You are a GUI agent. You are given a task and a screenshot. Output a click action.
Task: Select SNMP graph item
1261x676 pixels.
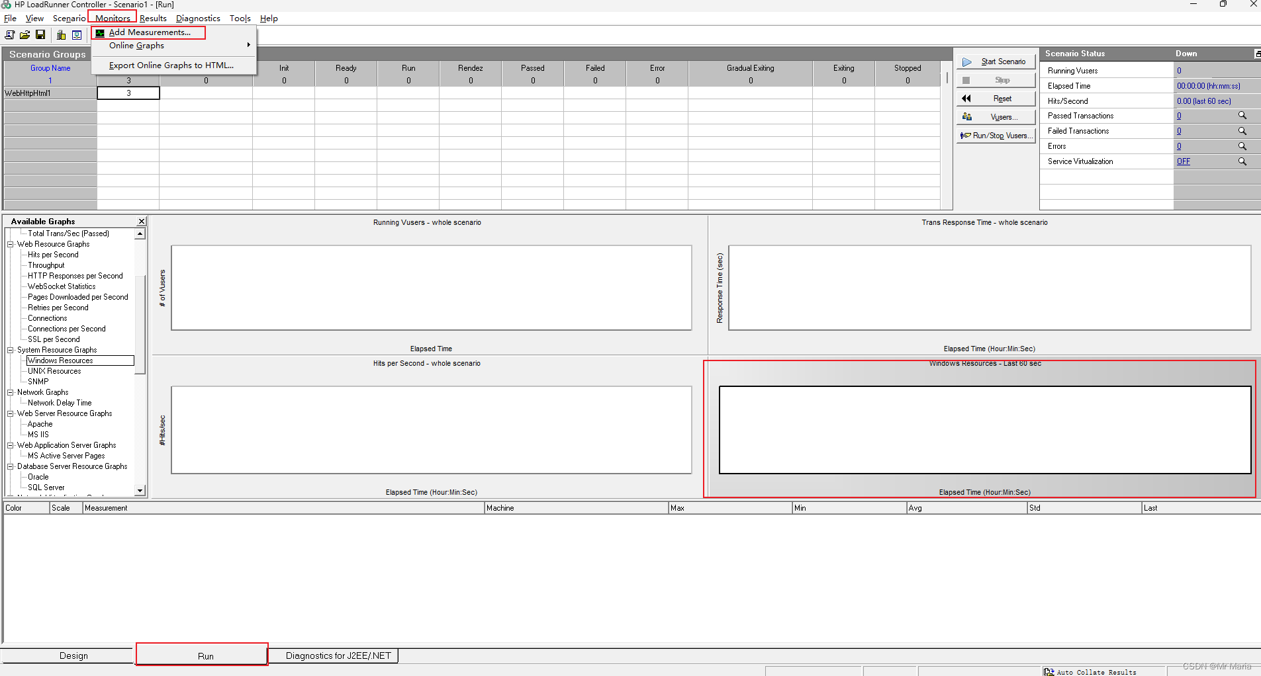[x=38, y=382]
